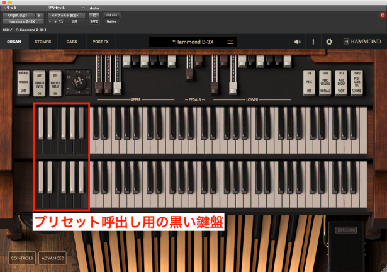Open the hamburger preset menu icon
This screenshot has width=387, height=272.
tap(230, 42)
